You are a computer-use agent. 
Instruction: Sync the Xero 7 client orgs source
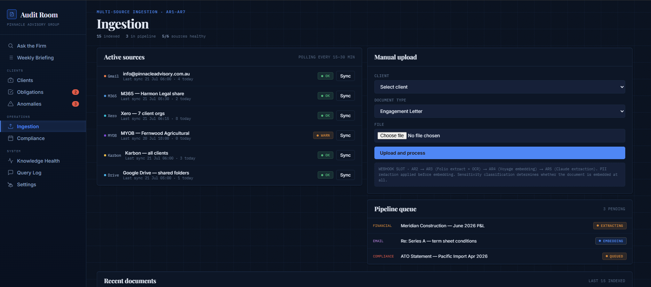pos(346,116)
